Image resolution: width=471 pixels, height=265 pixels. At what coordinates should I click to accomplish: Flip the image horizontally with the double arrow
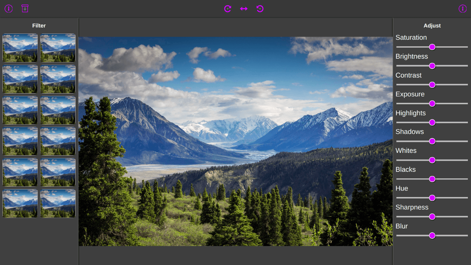244,9
